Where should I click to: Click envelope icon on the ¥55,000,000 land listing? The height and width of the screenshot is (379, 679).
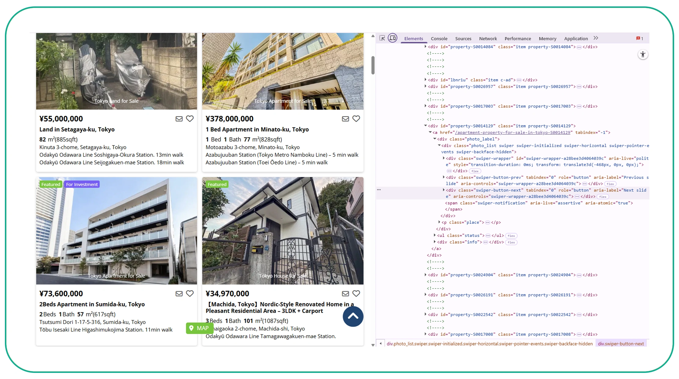point(179,119)
